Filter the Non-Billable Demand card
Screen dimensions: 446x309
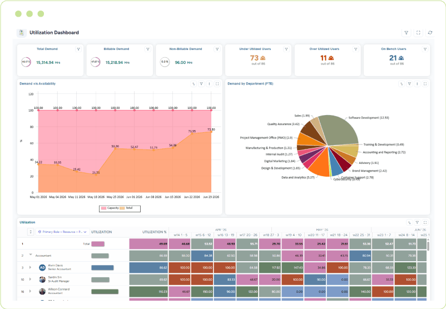(217, 49)
